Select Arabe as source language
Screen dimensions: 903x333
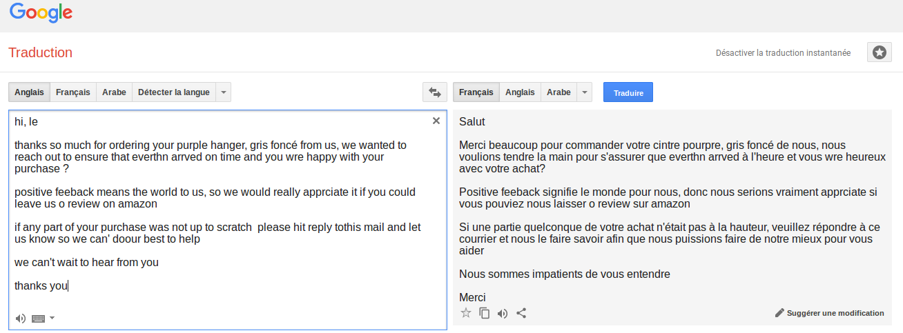pos(115,92)
